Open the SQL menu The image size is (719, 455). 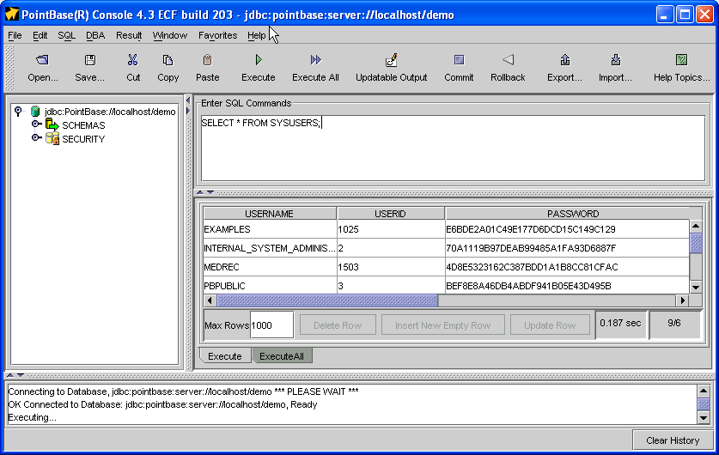point(66,35)
